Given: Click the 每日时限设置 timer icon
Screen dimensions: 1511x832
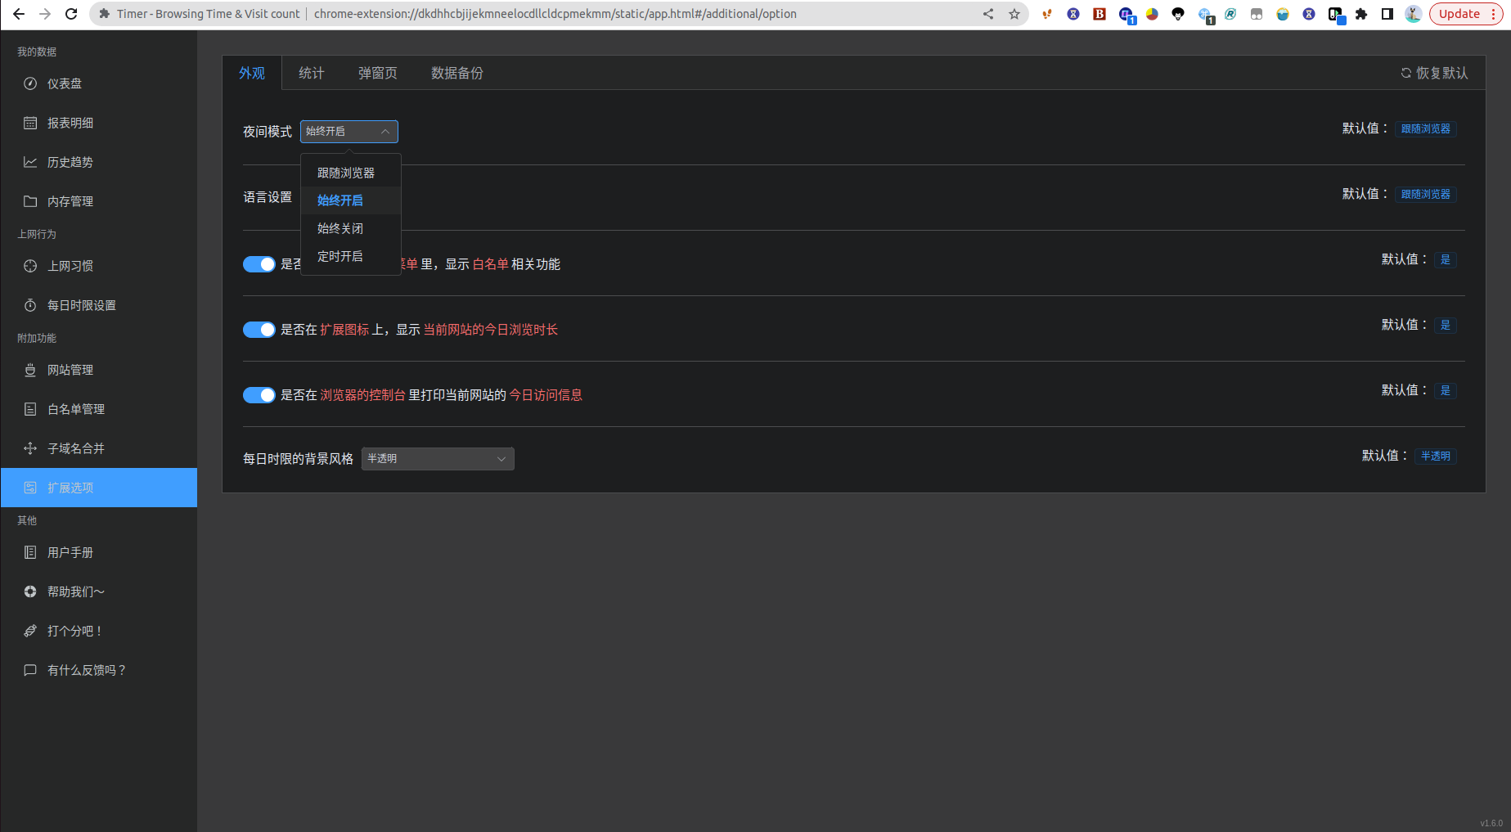Looking at the screenshot, I should [30, 305].
